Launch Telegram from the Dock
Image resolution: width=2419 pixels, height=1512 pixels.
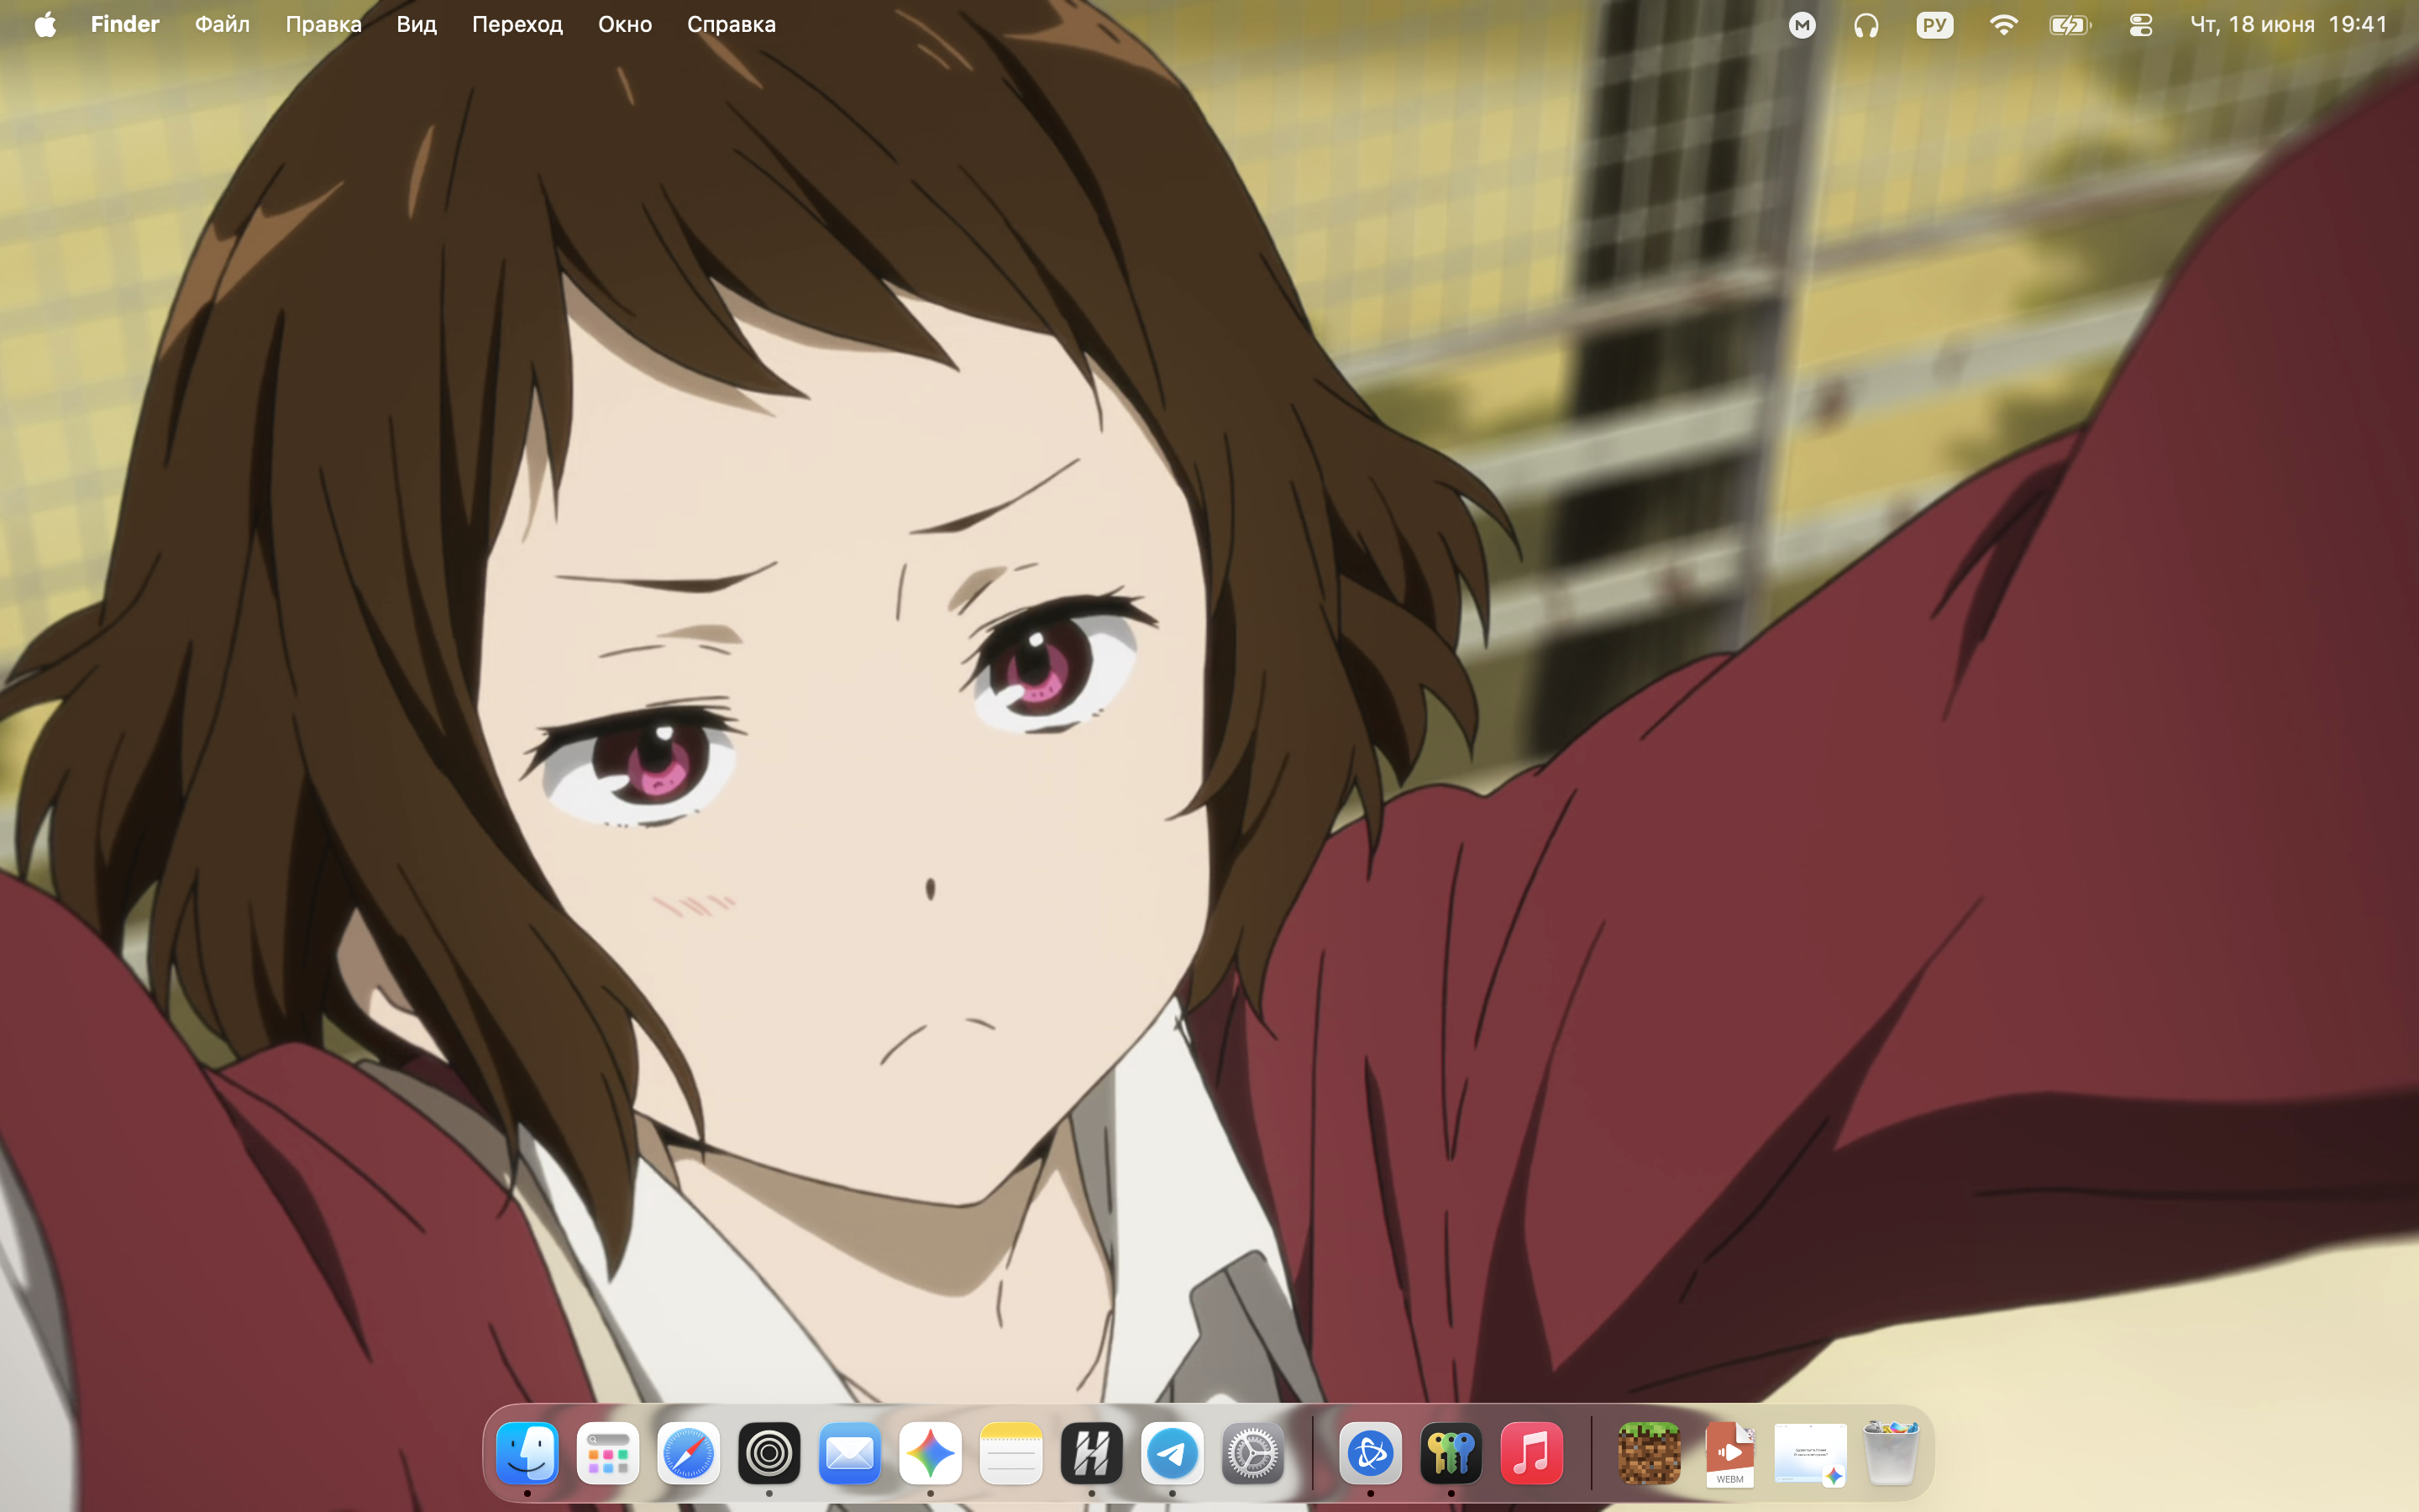coord(1173,1453)
